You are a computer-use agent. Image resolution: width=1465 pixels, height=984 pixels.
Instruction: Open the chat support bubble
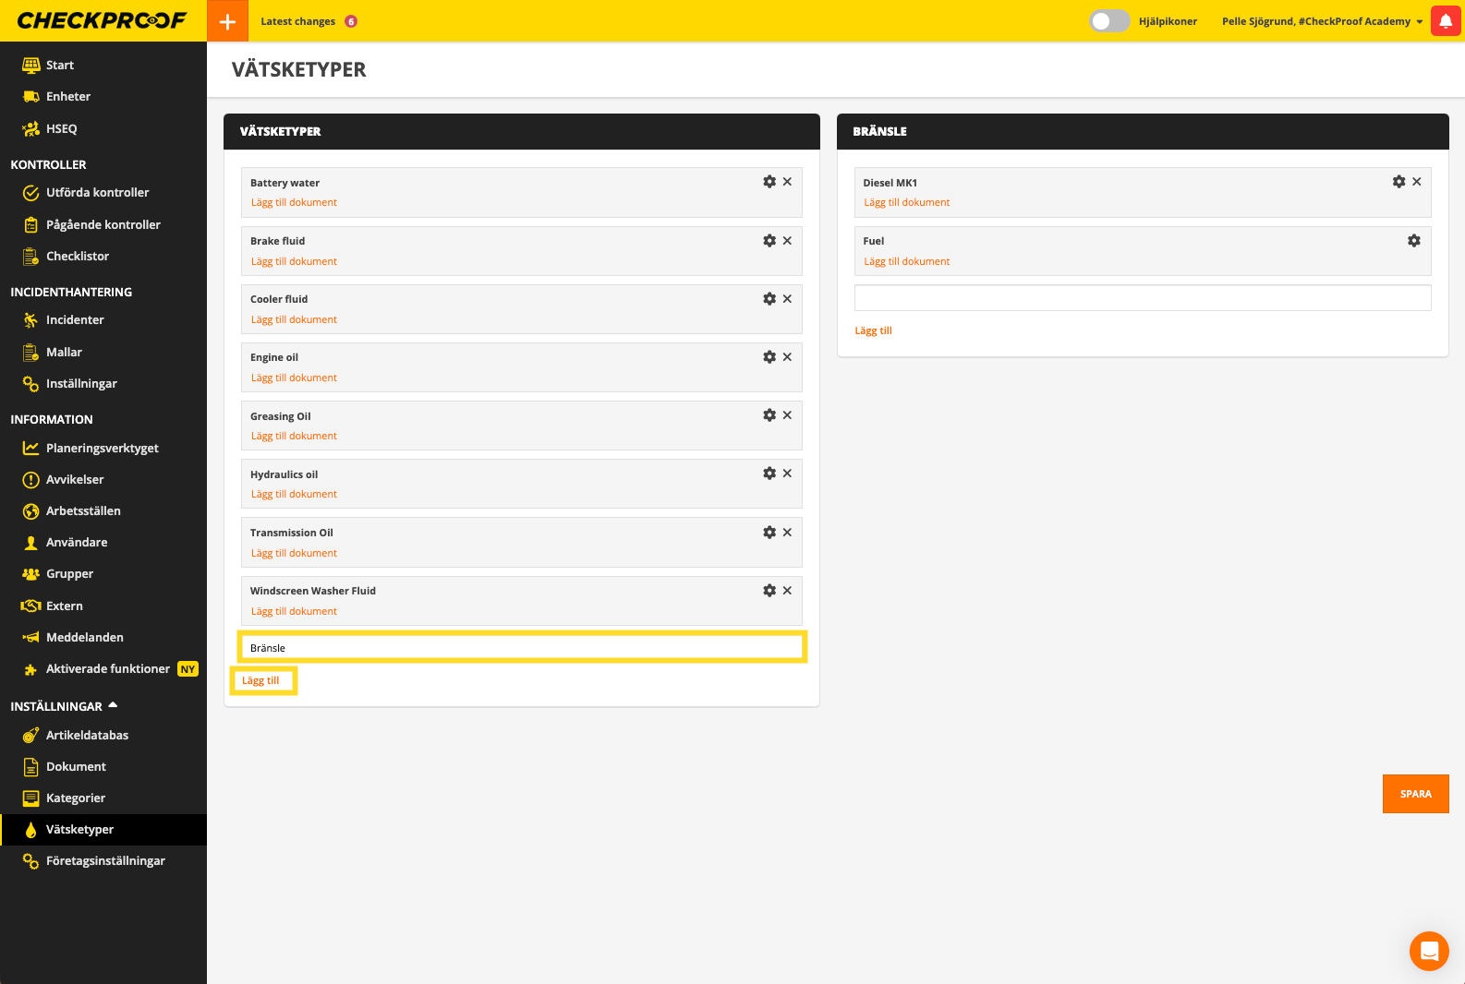(1428, 951)
